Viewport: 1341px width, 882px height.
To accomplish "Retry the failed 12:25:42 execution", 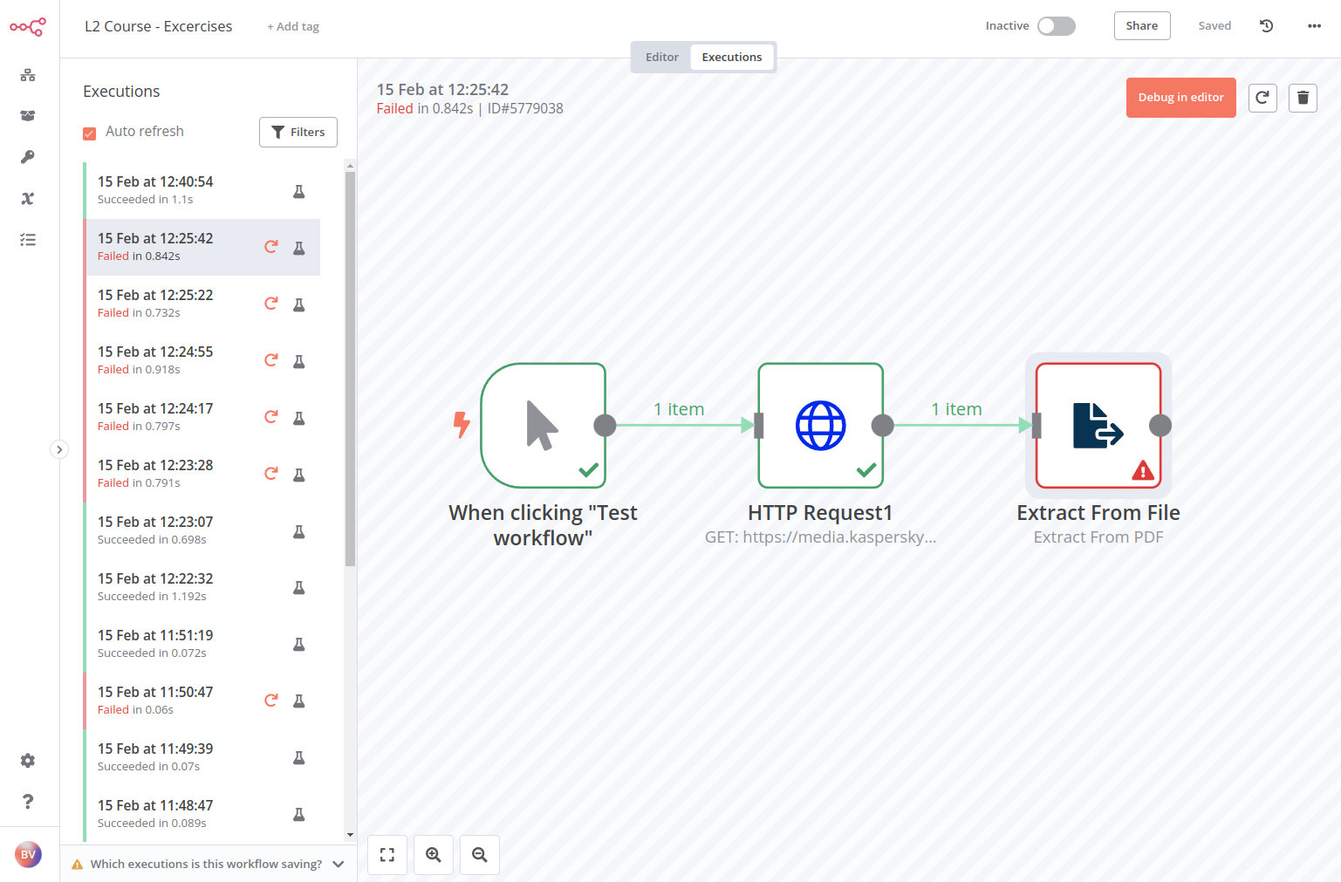I will (270, 247).
